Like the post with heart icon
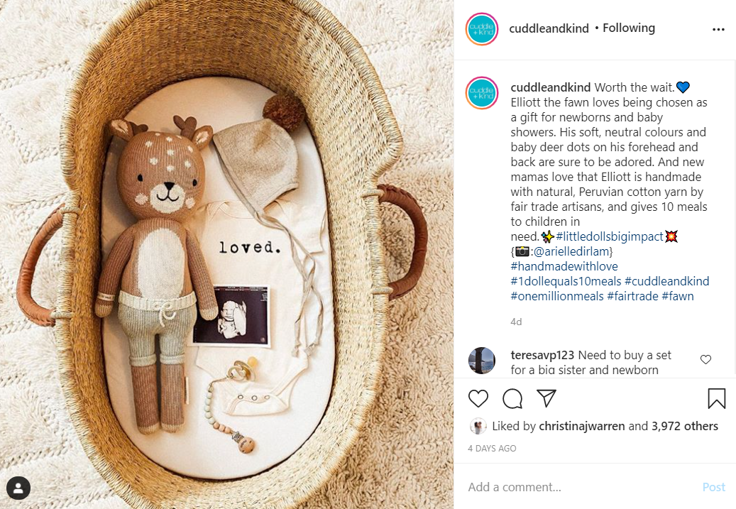The width and height of the screenshot is (736, 509). click(x=478, y=399)
